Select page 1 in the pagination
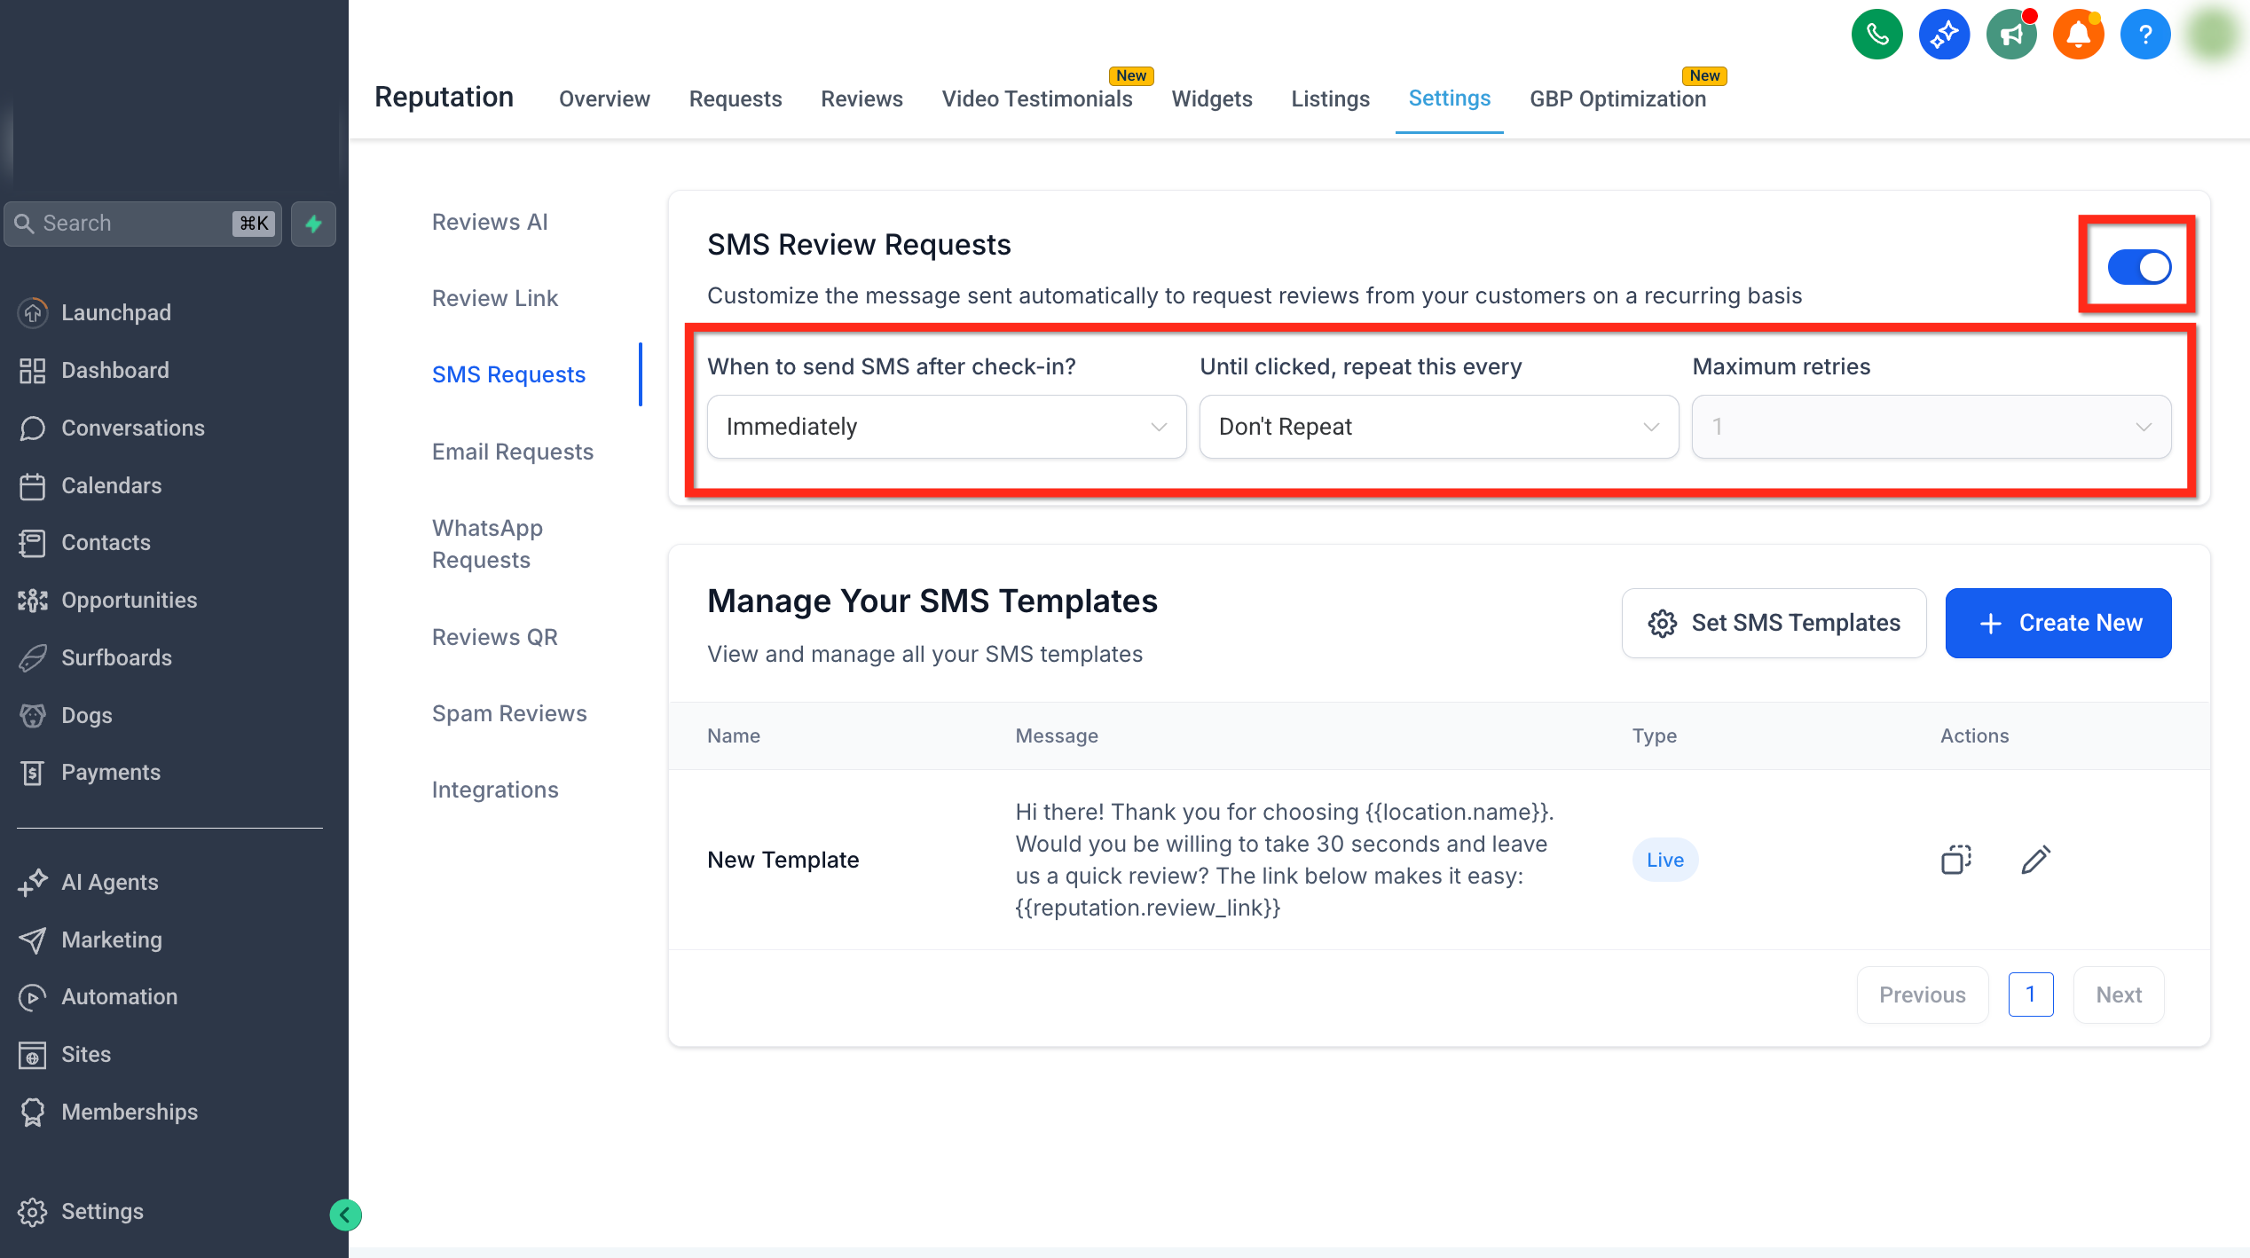The height and width of the screenshot is (1258, 2250). 2030,995
